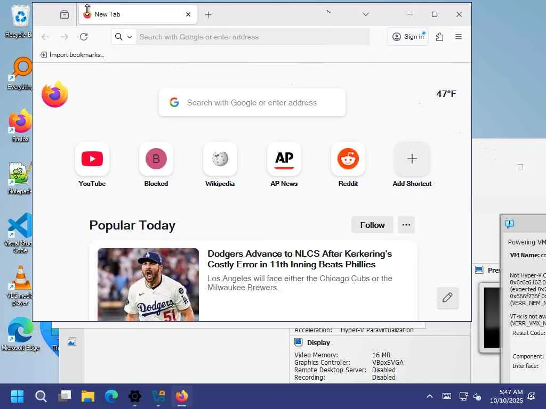Open Everything desktop shortcut

[20, 73]
